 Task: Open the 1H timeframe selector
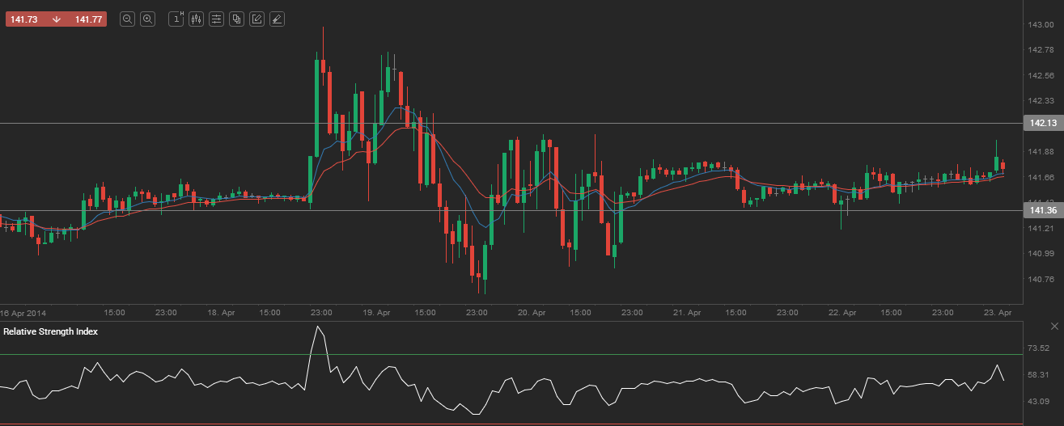(176, 19)
